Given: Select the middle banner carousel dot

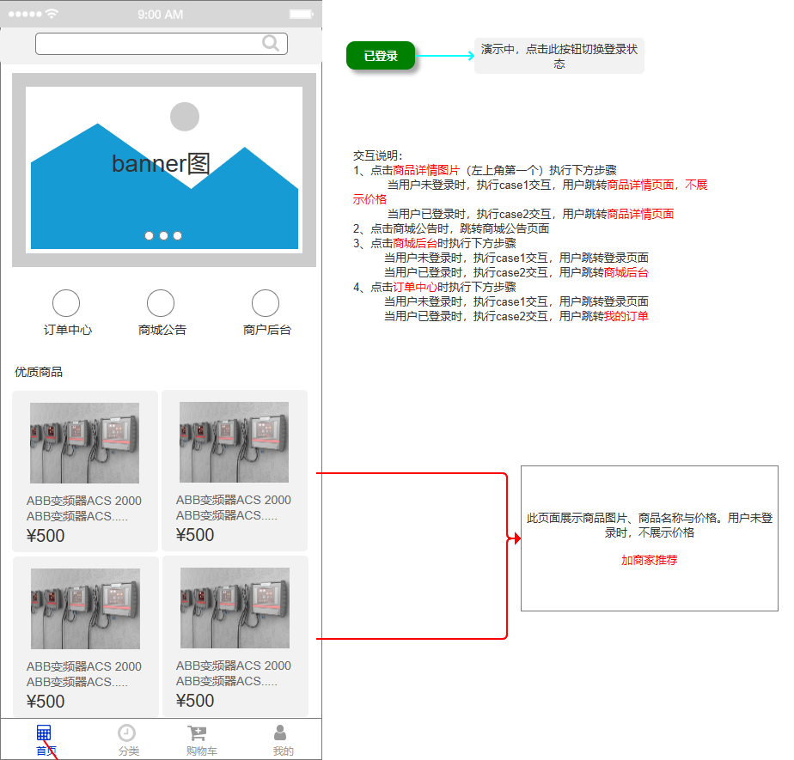Looking at the screenshot, I should coord(163,235).
